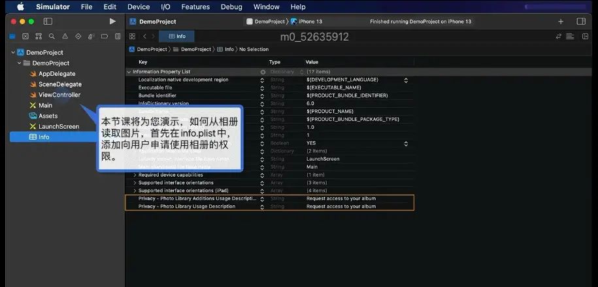Click No Selection in breadcrumb path
Viewport: 598px width, 287px height.
[x=254, y=49]
